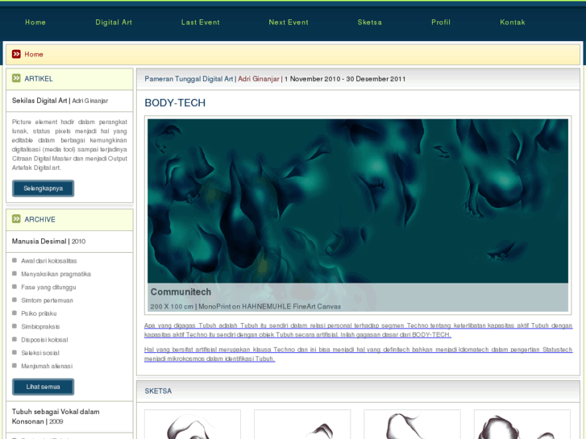Open the first sketch thumbnail under SKETSA

click(193, 425)
